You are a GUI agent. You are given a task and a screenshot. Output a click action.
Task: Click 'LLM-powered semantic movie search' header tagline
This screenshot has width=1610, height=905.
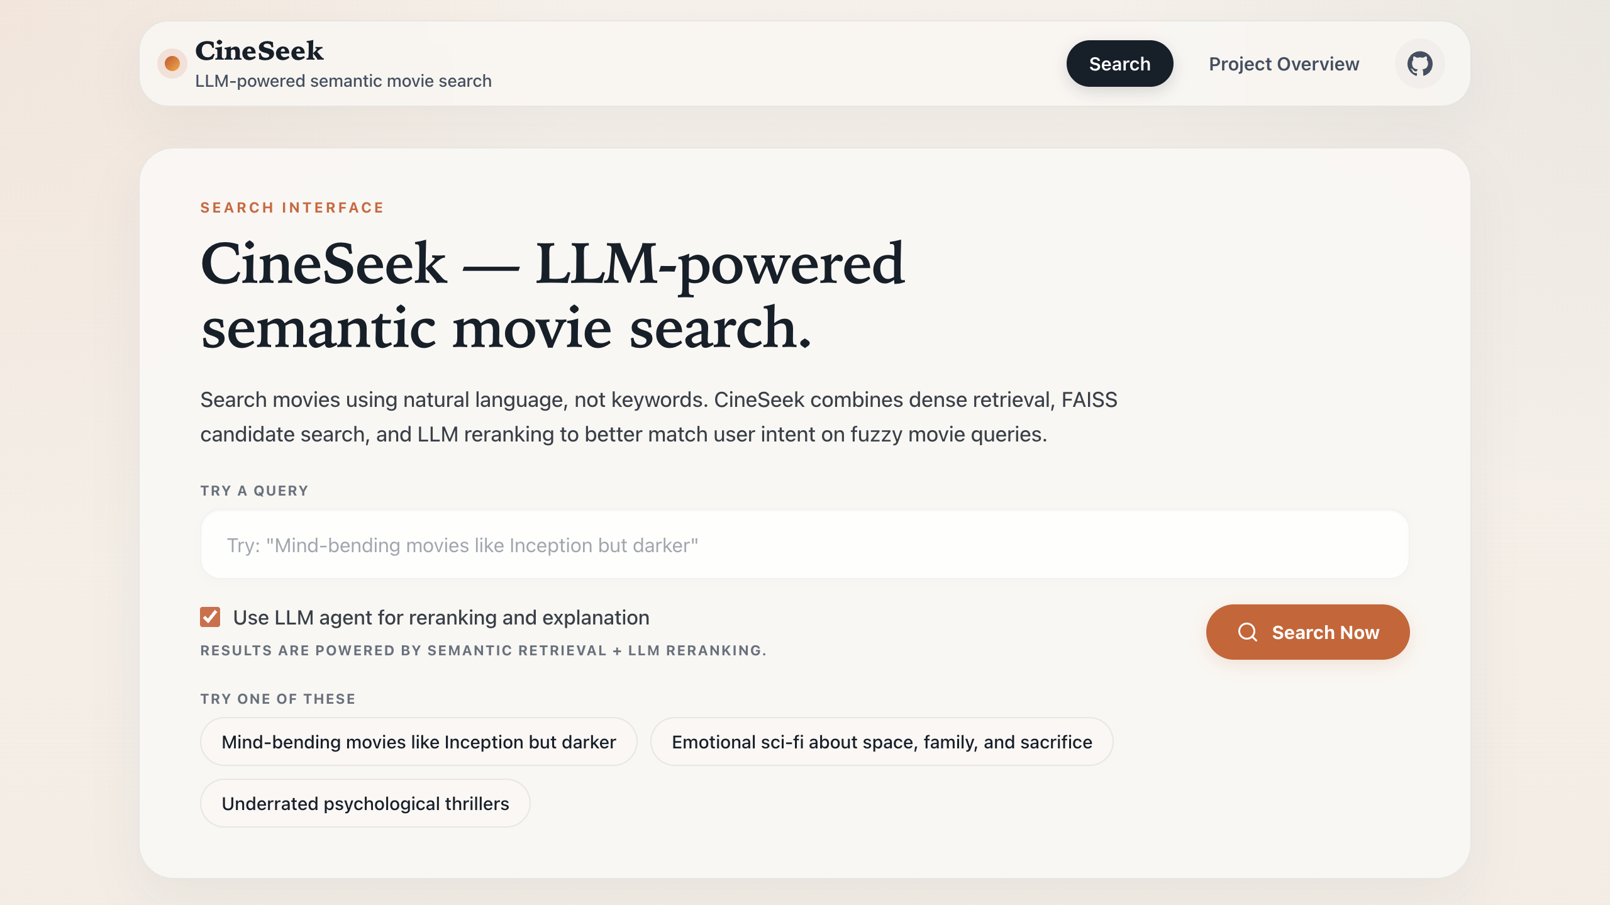click(x=343, y=81)
